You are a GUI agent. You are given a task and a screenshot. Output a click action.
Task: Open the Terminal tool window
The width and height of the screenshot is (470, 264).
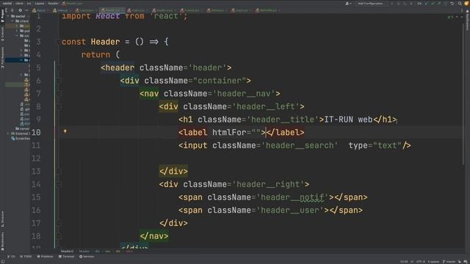[67, 257]
